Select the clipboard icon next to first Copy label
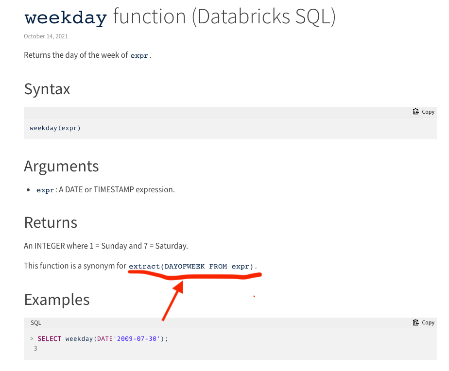This screenshot has width=449, height=371. coord(415,111)
